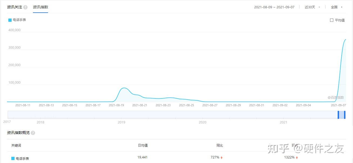Click the help icon beside 资讯指数概览
This screenshot has width=353, height=163.
tap(33, 133)
